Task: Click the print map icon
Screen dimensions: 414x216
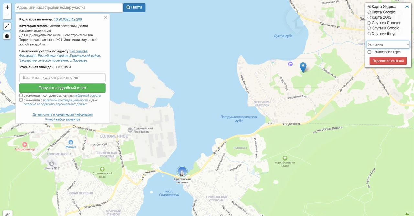Action: [7, 36]
